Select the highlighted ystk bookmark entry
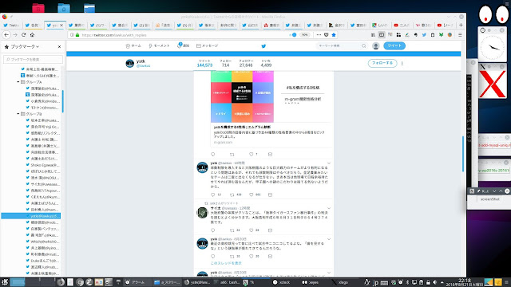 pyautogui.click(x=31, y=216)
